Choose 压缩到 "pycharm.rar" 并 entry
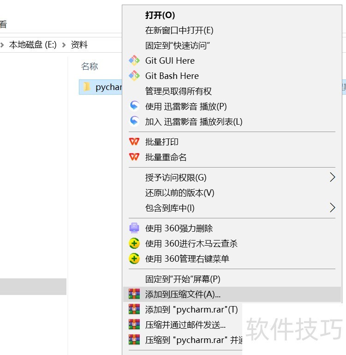346x355 pixels. (x=183, y=340)
